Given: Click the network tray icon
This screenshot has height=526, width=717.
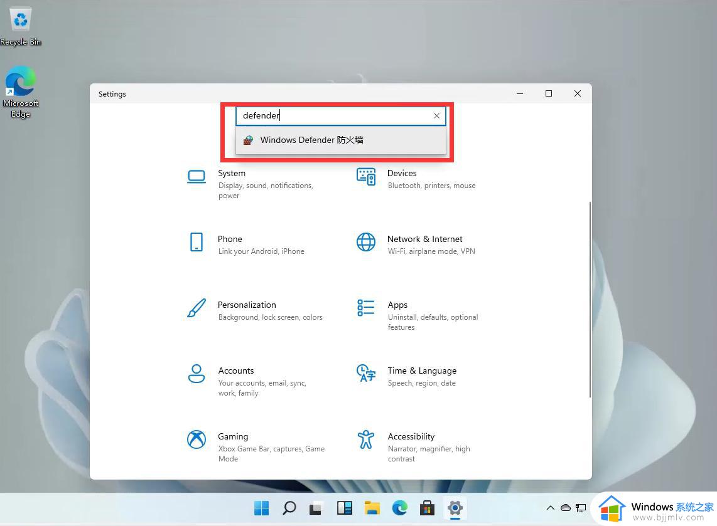Looking at the screenshot, I should (581, 508).
